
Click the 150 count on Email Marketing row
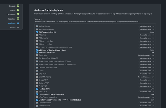pos(153,77)
